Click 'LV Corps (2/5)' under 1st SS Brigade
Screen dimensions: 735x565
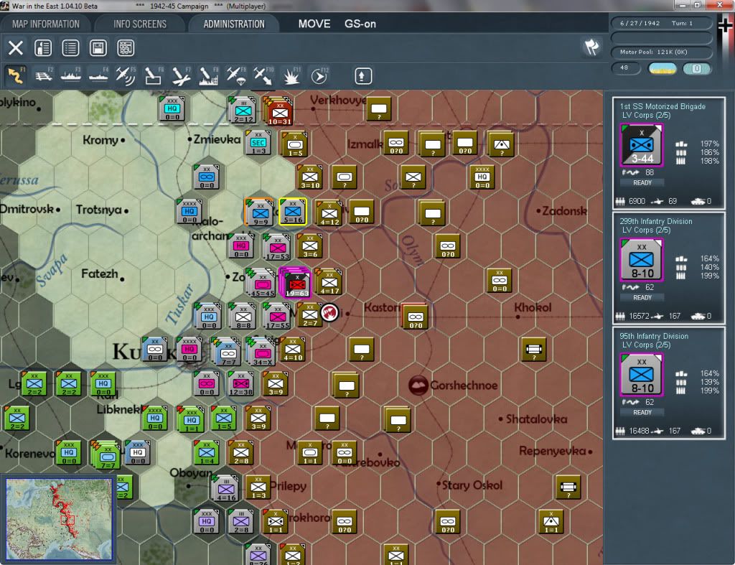pyautogui.click(x=646, y=116)
